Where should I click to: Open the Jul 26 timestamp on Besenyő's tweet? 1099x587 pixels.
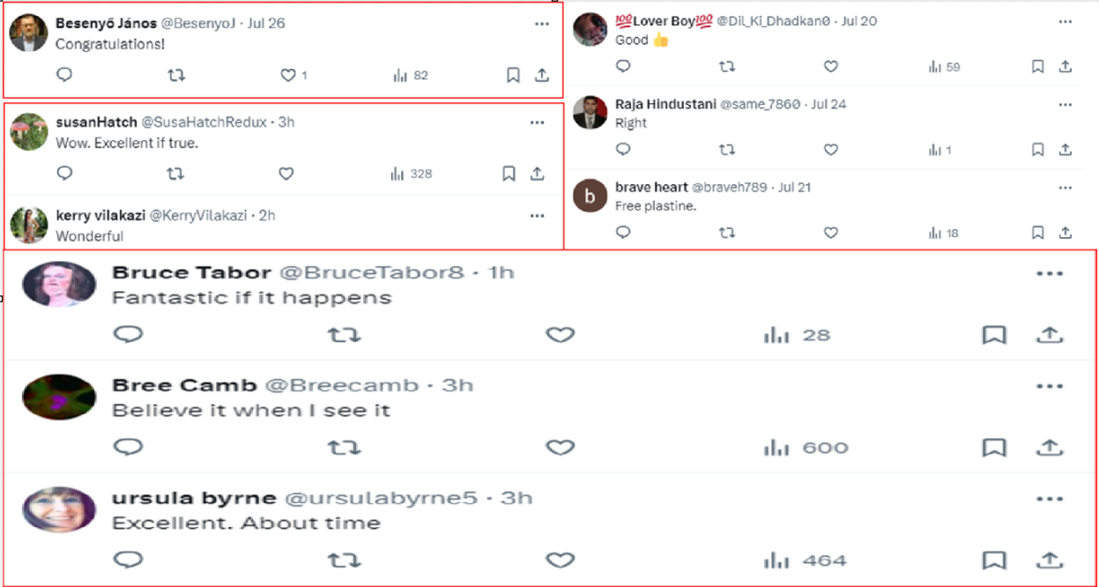tap(266, 24)
